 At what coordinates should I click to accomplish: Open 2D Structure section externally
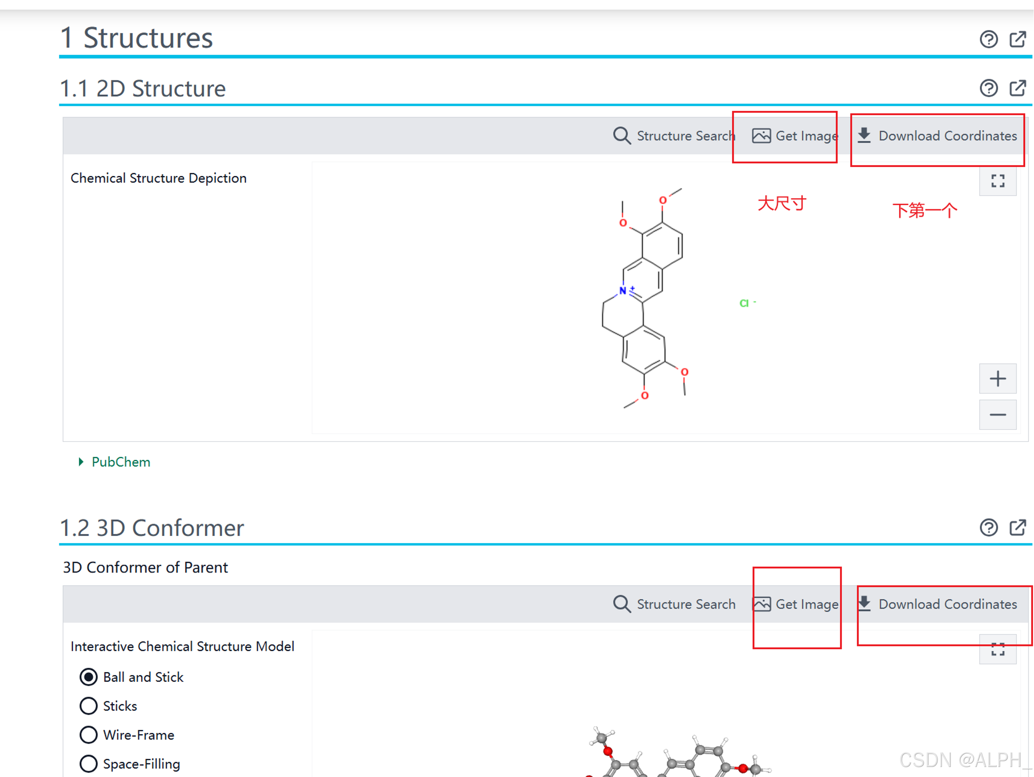[x=1017, y=88]
